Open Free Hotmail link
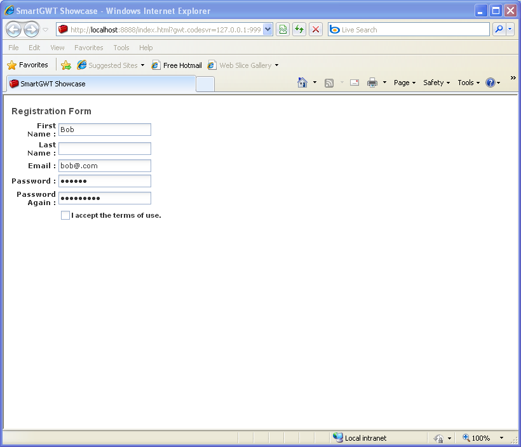This screenshot has height=447, width=521. click(x=177, y=65)
